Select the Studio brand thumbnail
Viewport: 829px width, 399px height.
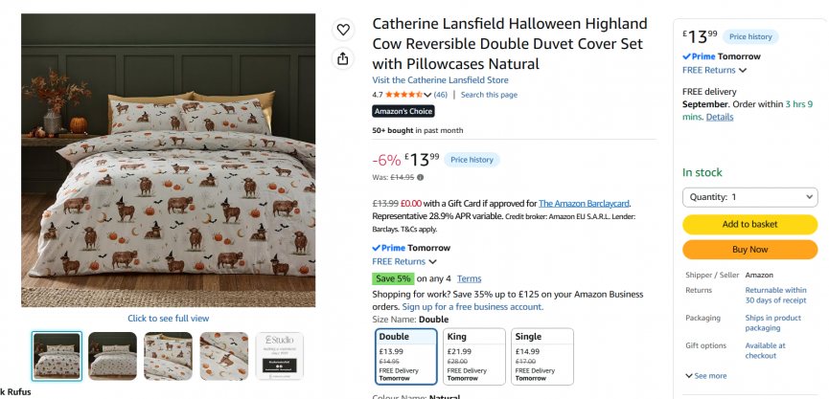pyautogui.click(x=279, y=356)
